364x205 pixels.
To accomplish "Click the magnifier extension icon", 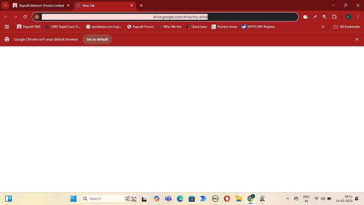I will pos(324,17).
